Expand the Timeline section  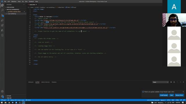coord(15,98)
